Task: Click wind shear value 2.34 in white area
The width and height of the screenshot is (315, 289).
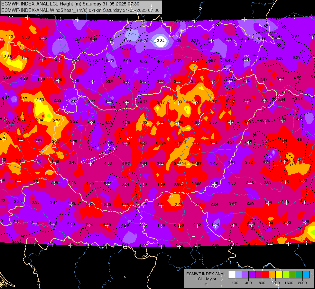Action: (161, 41)
